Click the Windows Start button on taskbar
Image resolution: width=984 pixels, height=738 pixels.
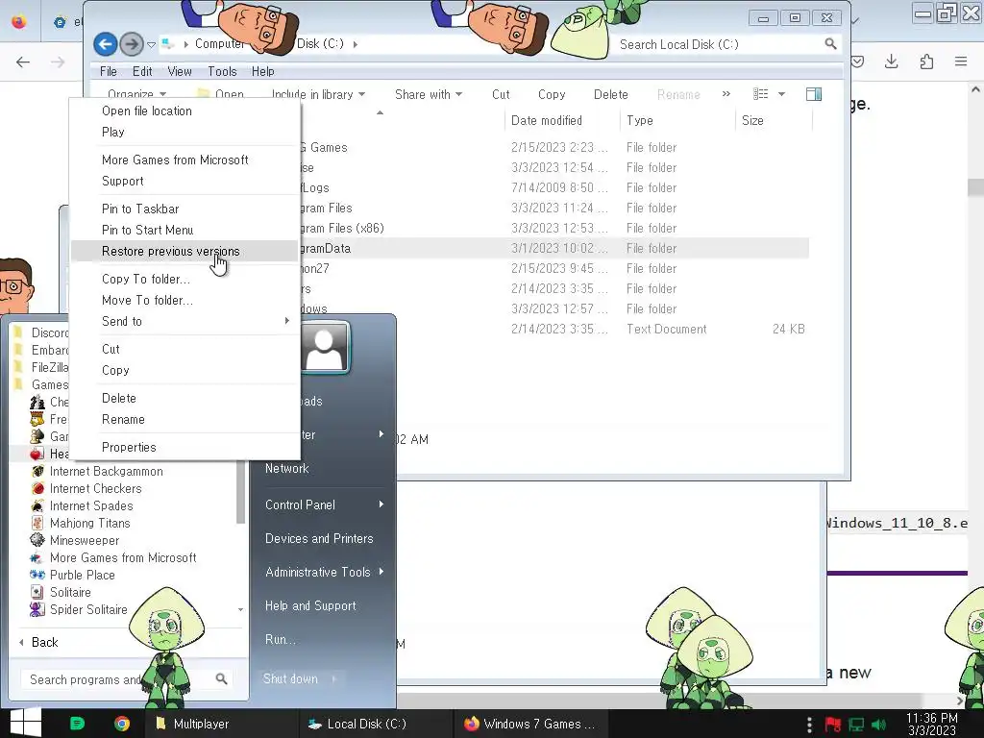tap(26, 723)
